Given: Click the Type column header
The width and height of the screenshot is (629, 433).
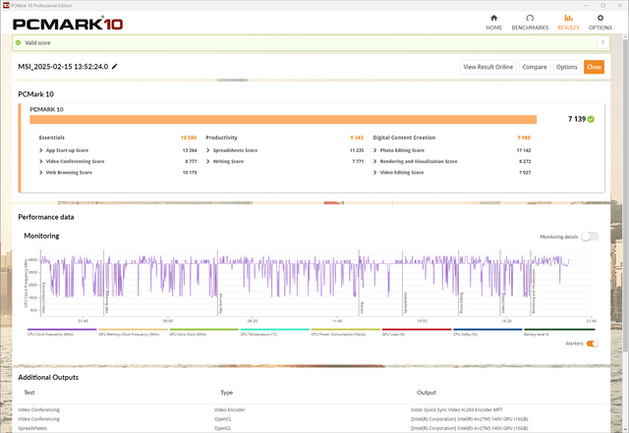Looking at the screenshot, I should (x=227, y=393).
